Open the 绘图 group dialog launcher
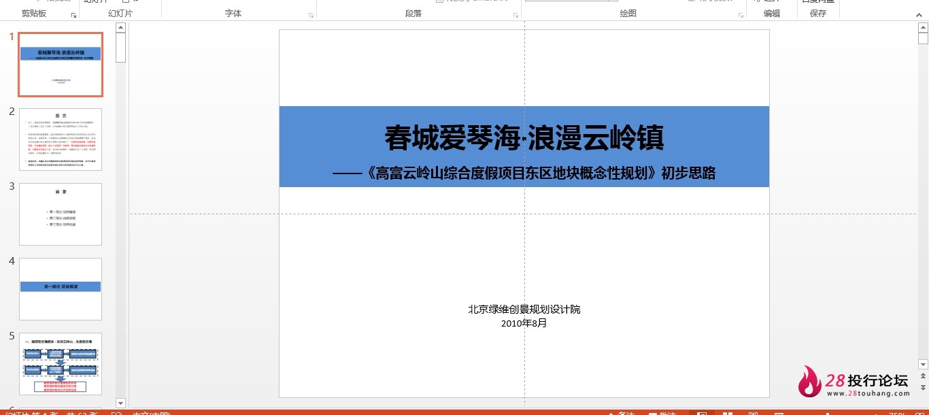Image resolution: width=929 pixels, height=415 pixels. click(x=740, y=15)
